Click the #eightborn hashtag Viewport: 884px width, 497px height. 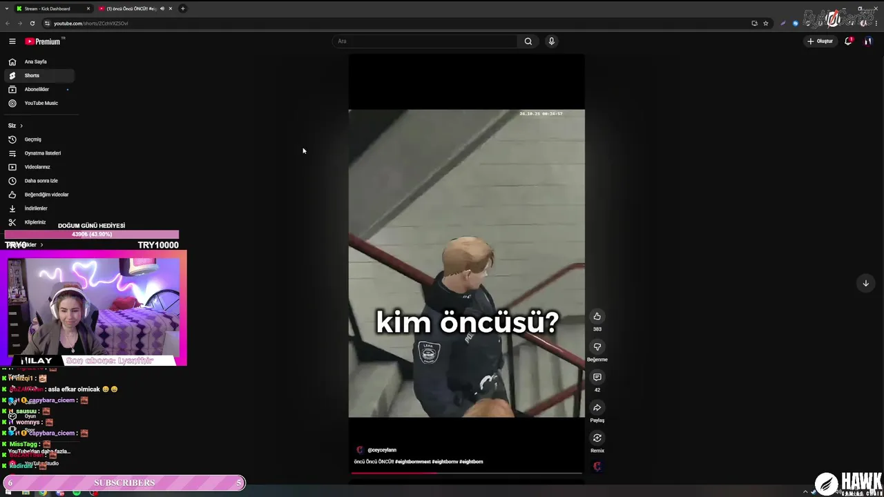(471, 462)
